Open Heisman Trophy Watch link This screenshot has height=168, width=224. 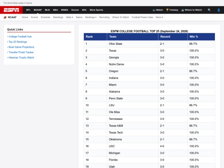coord(21,58)
